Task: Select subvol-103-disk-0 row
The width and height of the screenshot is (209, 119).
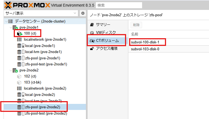Action: click(169, 49)
